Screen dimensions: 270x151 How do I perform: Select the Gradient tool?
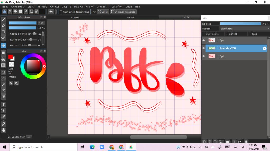(3, 65)
